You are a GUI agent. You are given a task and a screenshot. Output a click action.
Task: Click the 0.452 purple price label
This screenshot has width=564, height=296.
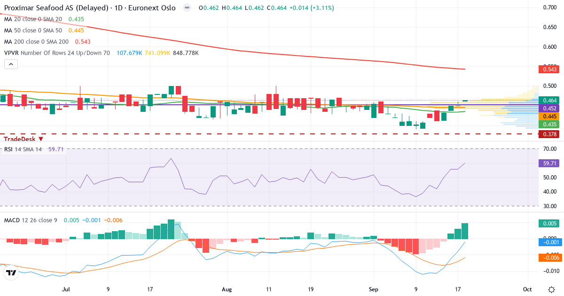click(549, 109)
